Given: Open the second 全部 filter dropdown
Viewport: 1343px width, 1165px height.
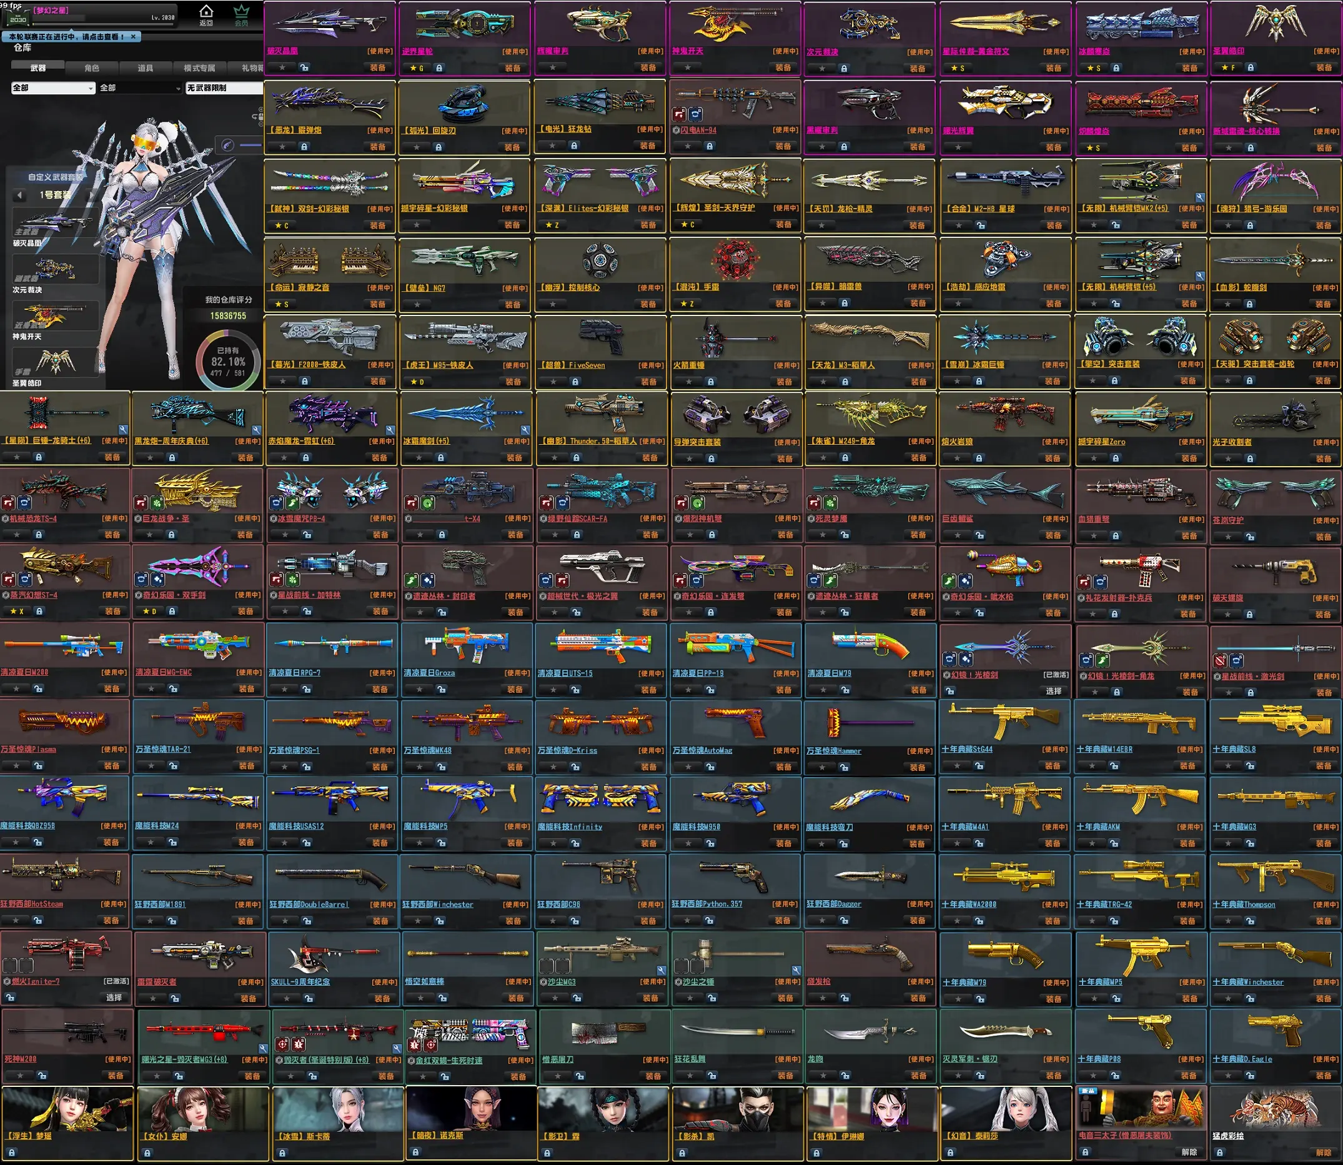Looking at the screenshot, I should pos(140,87).
